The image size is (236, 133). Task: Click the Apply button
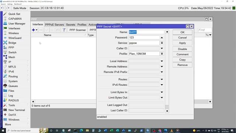(x=183, y=43)
